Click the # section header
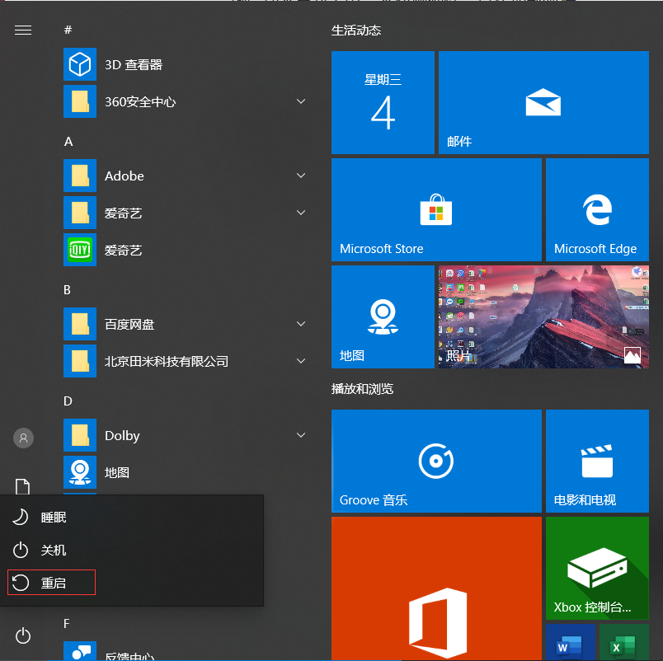Screen dimensions: 663x661 click(x=68, y=30)
